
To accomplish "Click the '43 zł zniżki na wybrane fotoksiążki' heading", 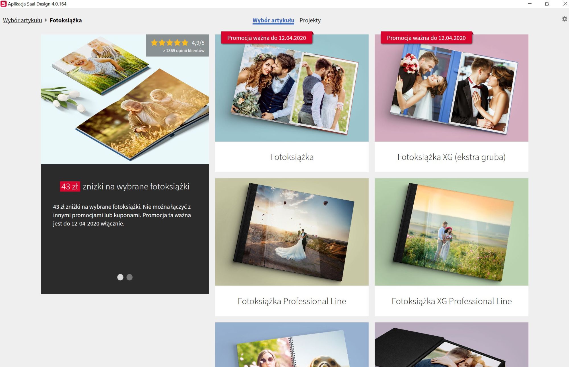I will pos(125,186).
